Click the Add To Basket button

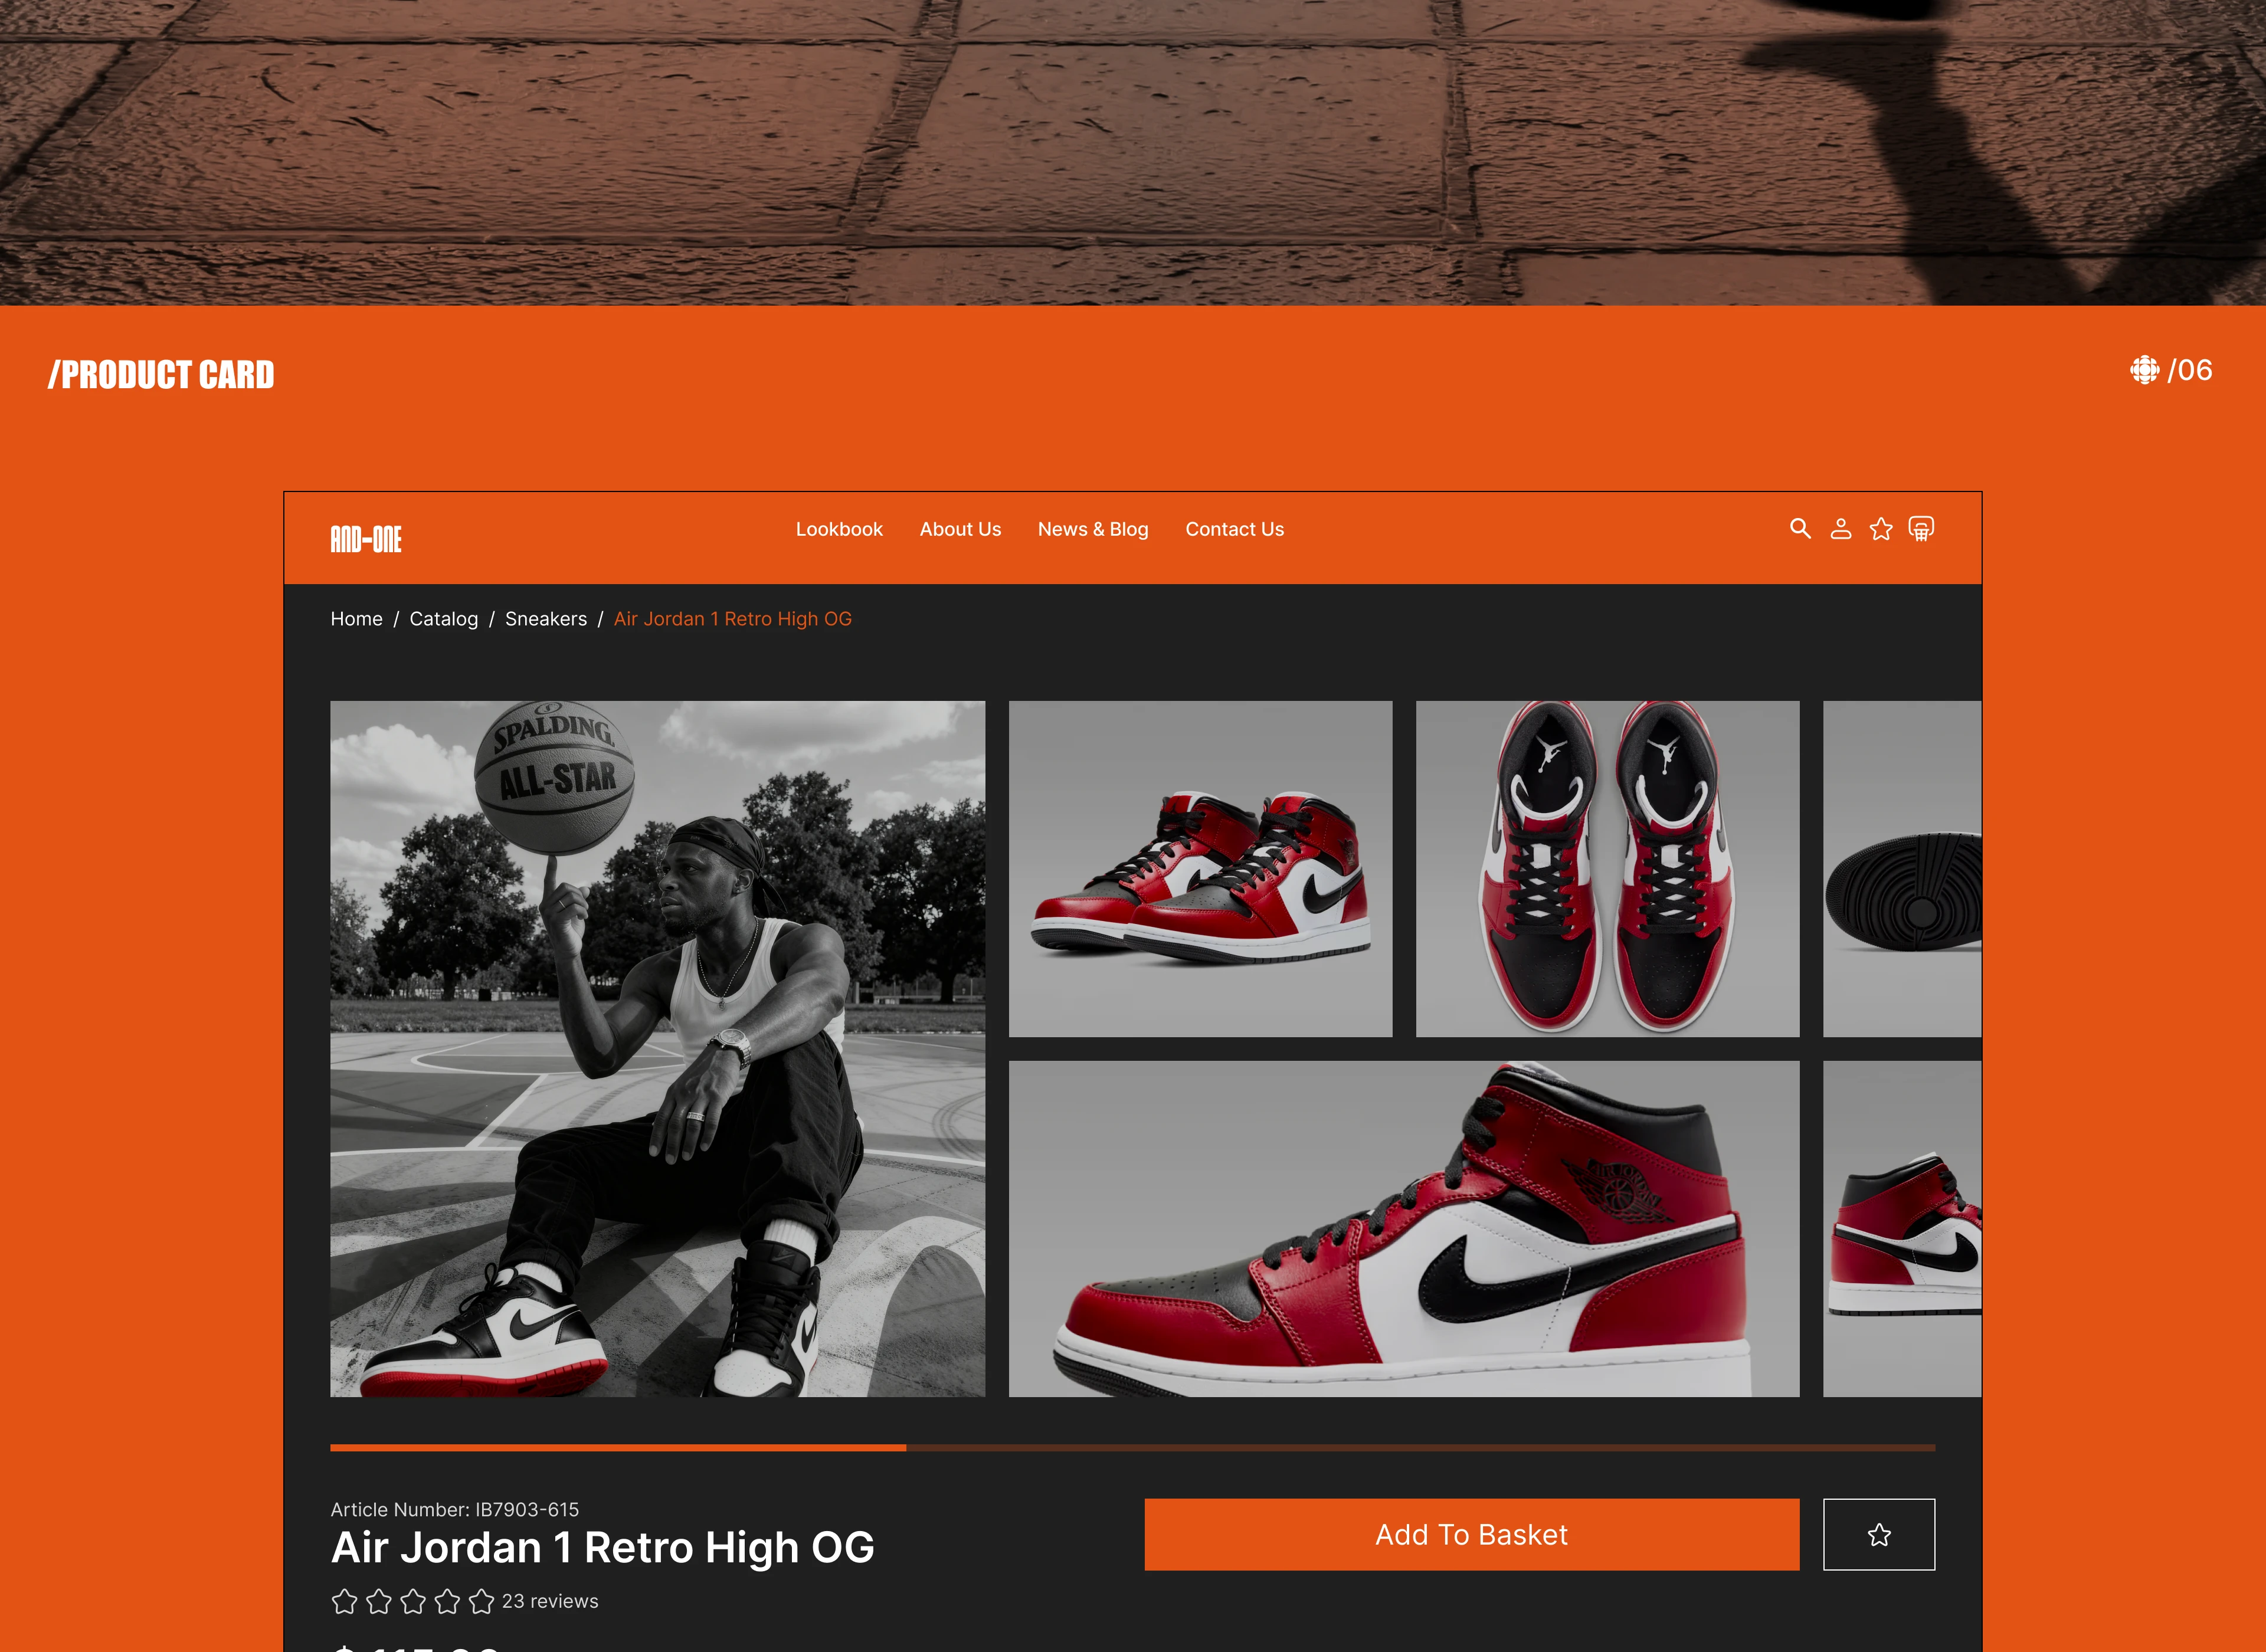[x=1471, y=1534]
